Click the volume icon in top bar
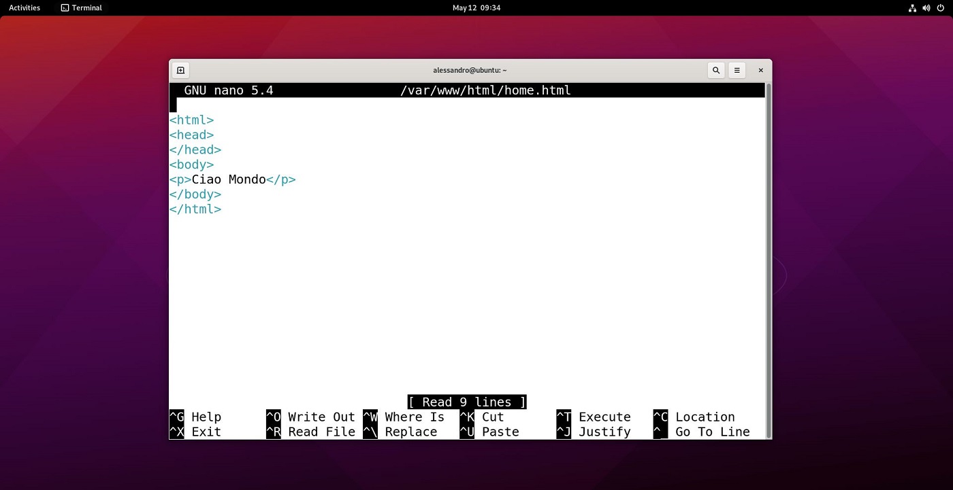Screen dimensions: 953x490 pyautogui.click(x=926, y=8)
